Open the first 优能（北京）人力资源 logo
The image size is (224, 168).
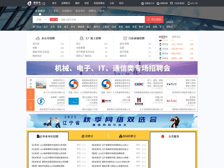(73, 84)
